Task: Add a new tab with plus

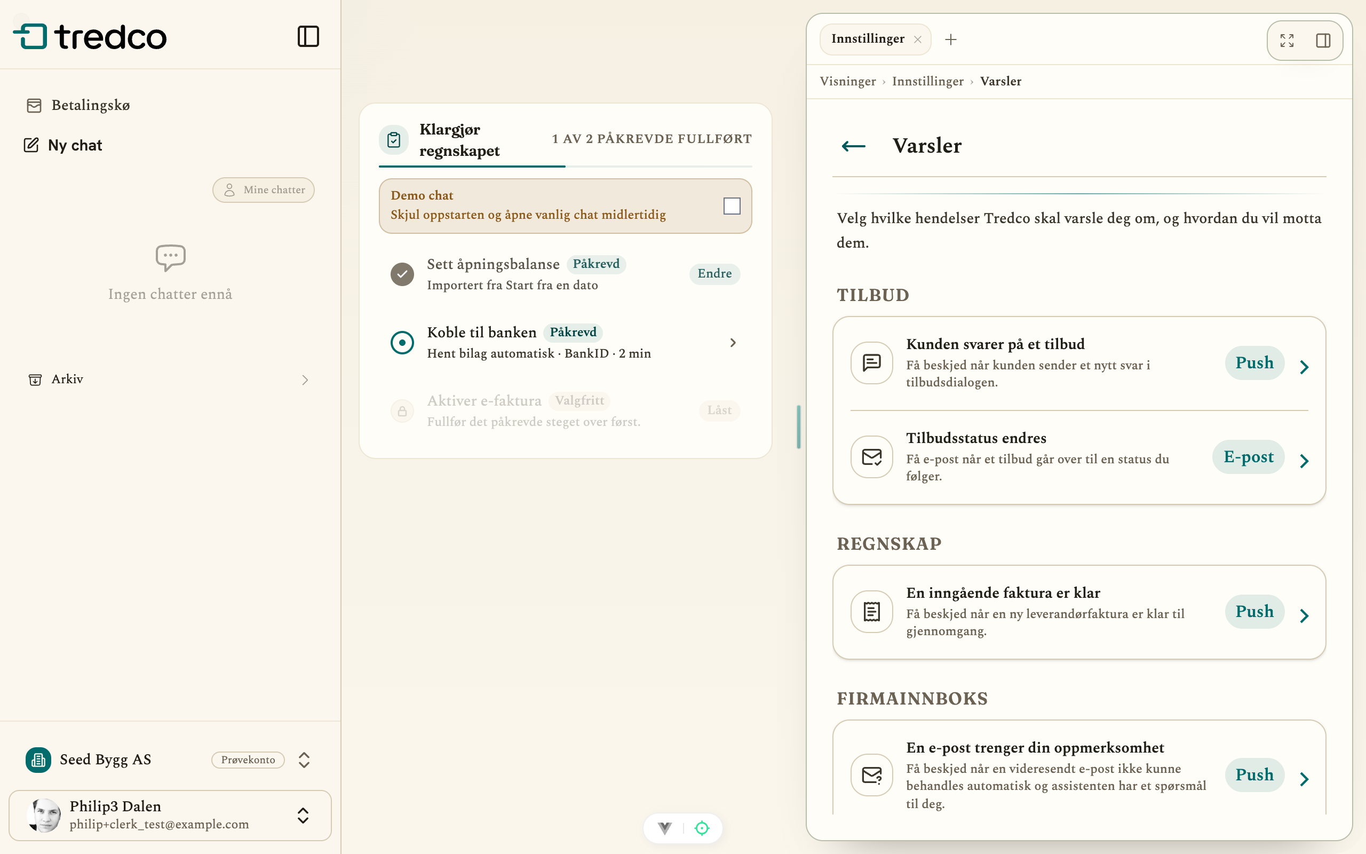Action: [950, 39]
